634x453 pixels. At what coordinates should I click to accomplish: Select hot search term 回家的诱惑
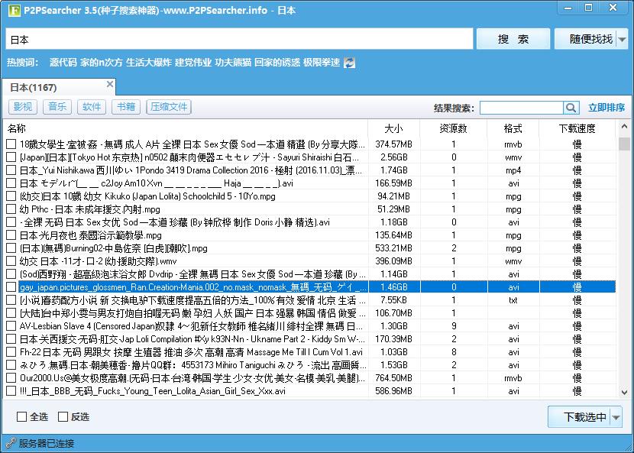(277, 63)
